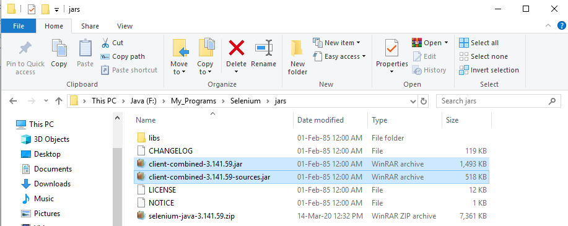
Task: Open Documents in navigation pane
Action: [46, 169]
